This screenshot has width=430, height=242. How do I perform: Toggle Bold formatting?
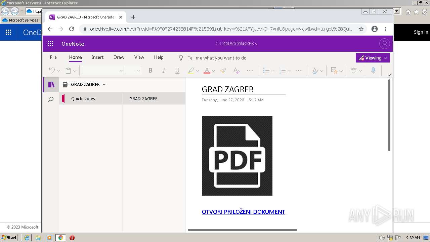click(x=150, y=70)
